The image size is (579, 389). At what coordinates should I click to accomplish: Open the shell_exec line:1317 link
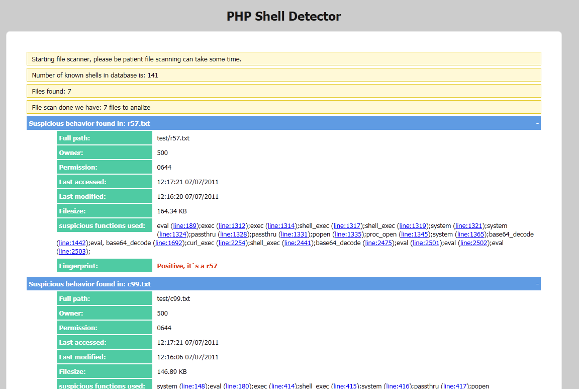pos(347,225)
